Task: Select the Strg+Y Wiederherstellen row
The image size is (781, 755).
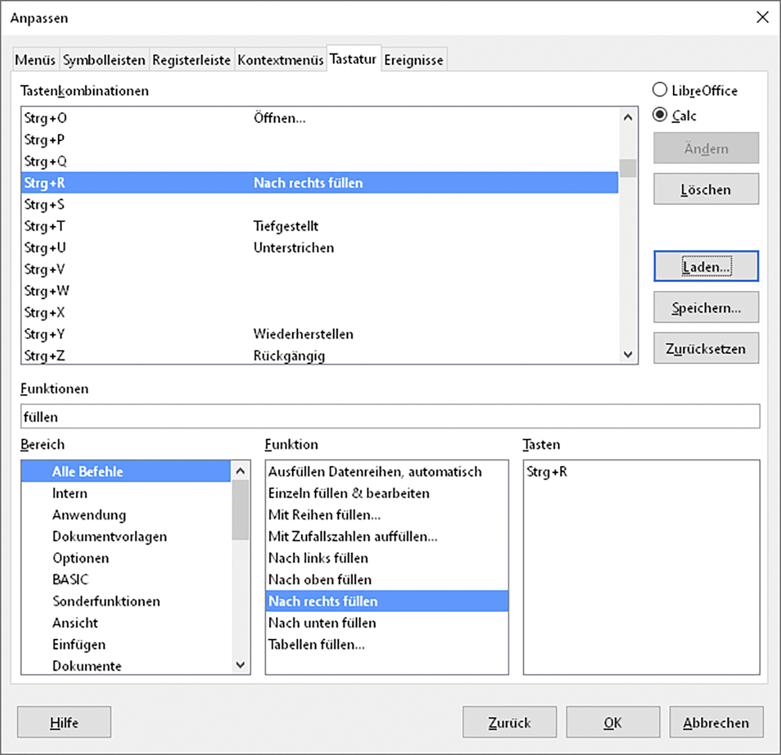Action: click(x=320, y=334)
